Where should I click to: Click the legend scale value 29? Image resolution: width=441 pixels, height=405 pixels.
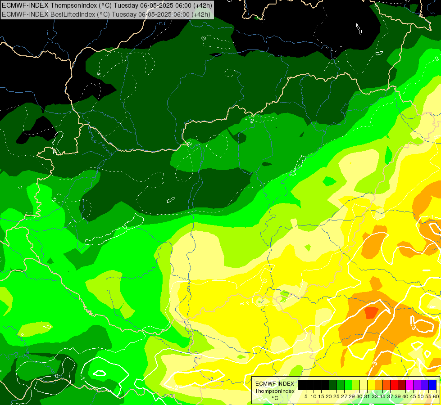[x=352, y=396]
